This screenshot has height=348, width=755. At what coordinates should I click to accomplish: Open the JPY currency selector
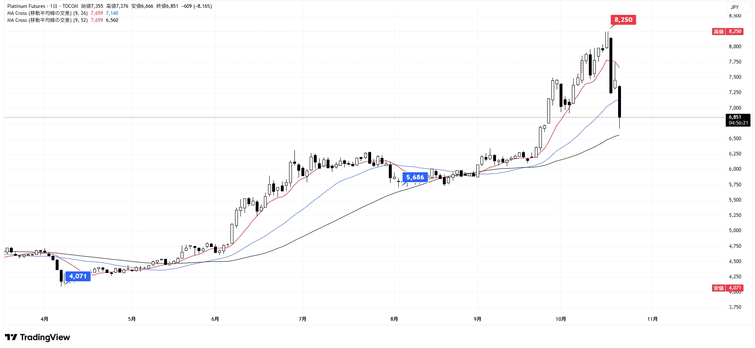click(735, 7)
